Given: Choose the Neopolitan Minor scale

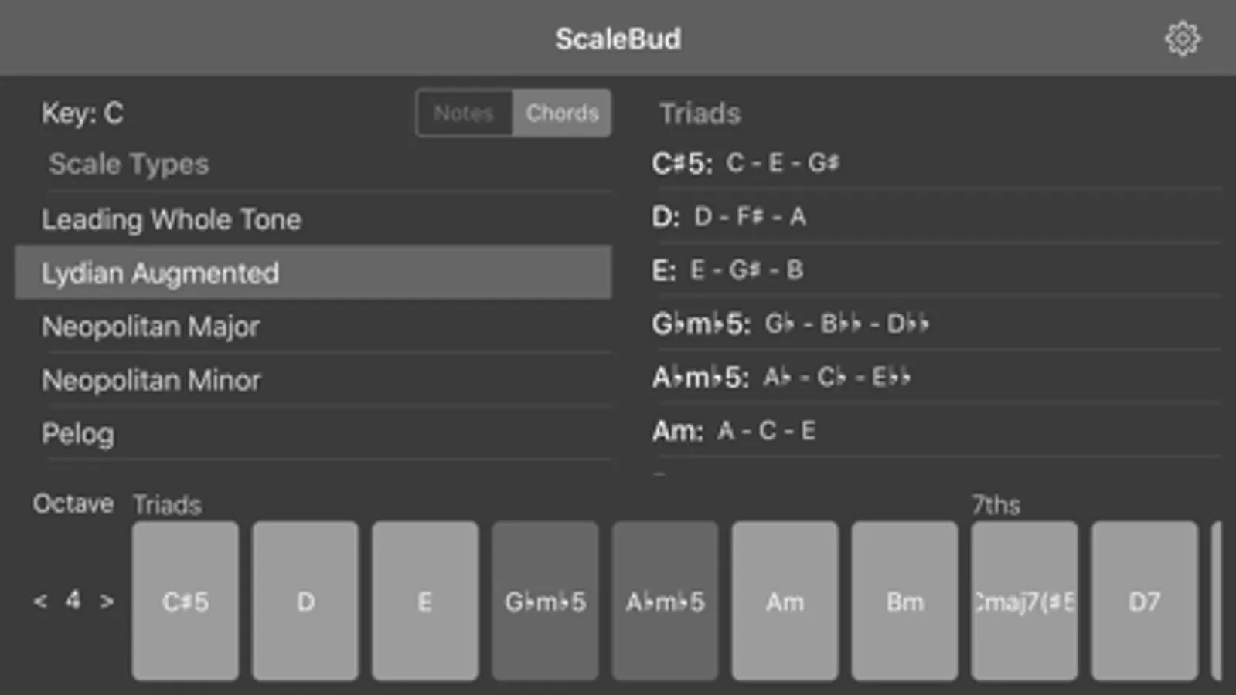Looking at the screenshot, I should [152, 380].
